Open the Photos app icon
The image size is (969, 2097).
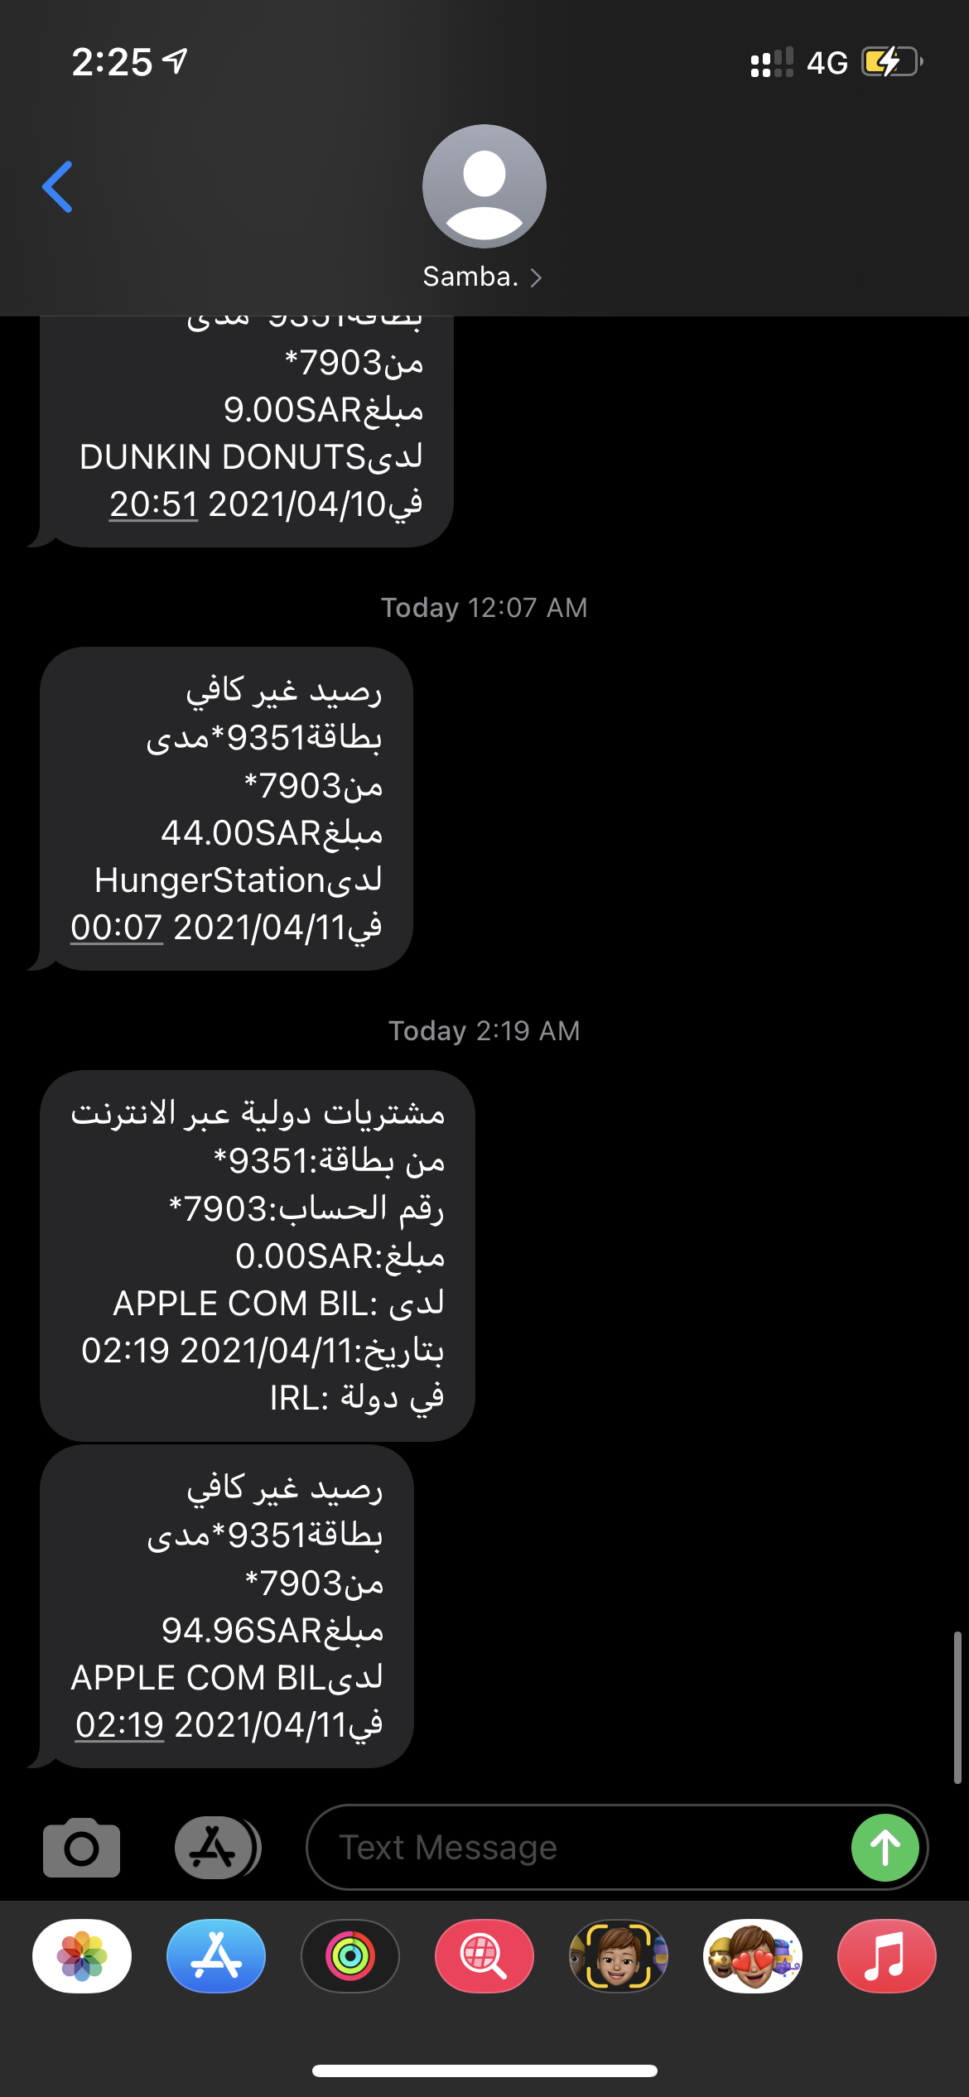tap(82, 1956)
